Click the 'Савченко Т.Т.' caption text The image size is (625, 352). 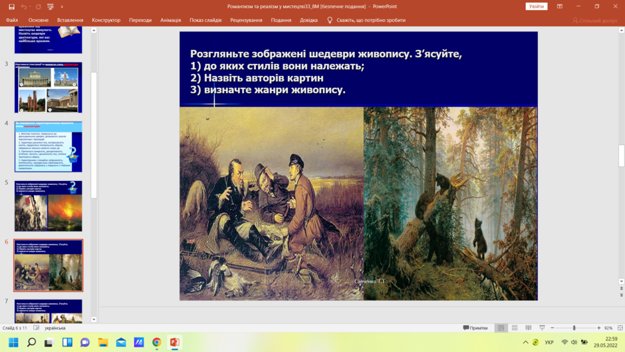[370, 281]
